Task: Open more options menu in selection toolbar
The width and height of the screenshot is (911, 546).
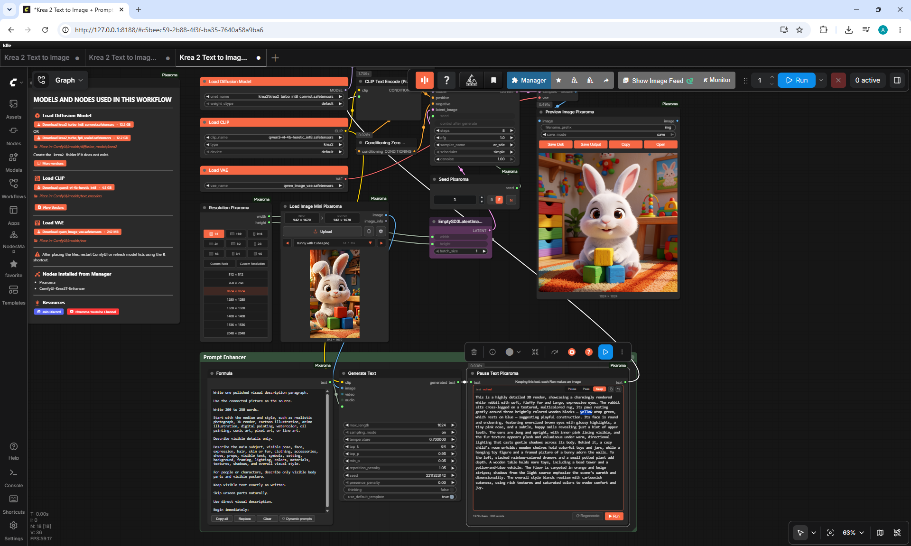Action: point(622,352)
